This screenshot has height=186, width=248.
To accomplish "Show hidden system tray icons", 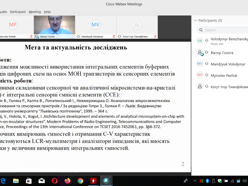I will click(x=194, y=181).
